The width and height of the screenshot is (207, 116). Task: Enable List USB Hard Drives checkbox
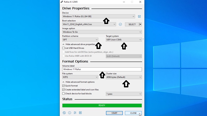pyautogui.click(x=64, y=48)
